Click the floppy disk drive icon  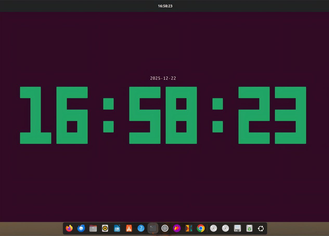[237, 228]
